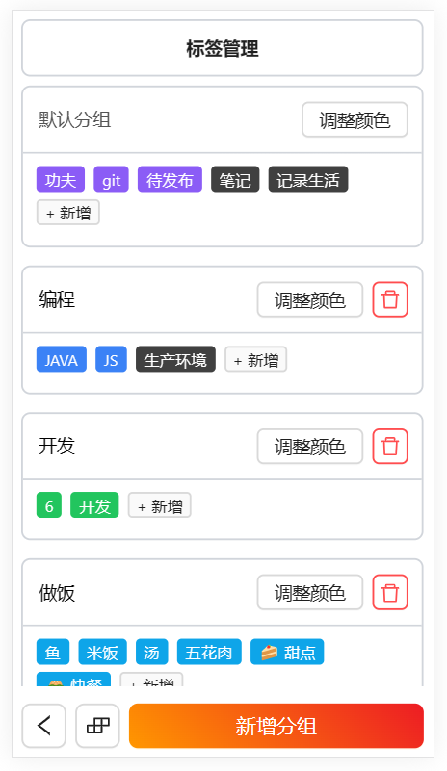This screenshot has width=447, height=771.
Task: Add a new group with 新增分组
Action: (276, 726)
